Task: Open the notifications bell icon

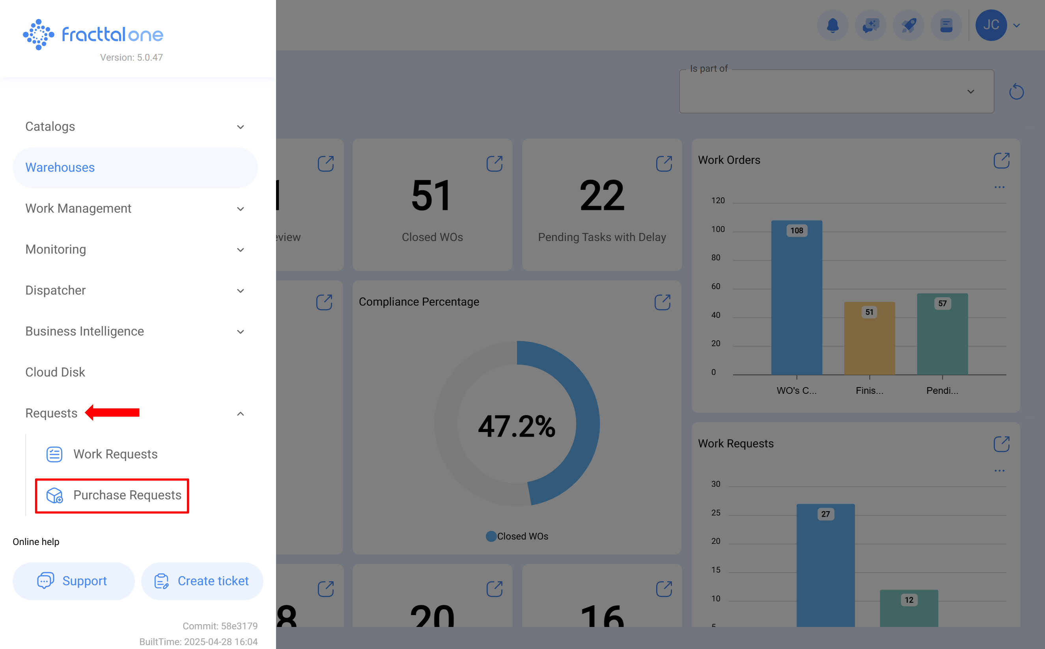Action: point(832,25)
